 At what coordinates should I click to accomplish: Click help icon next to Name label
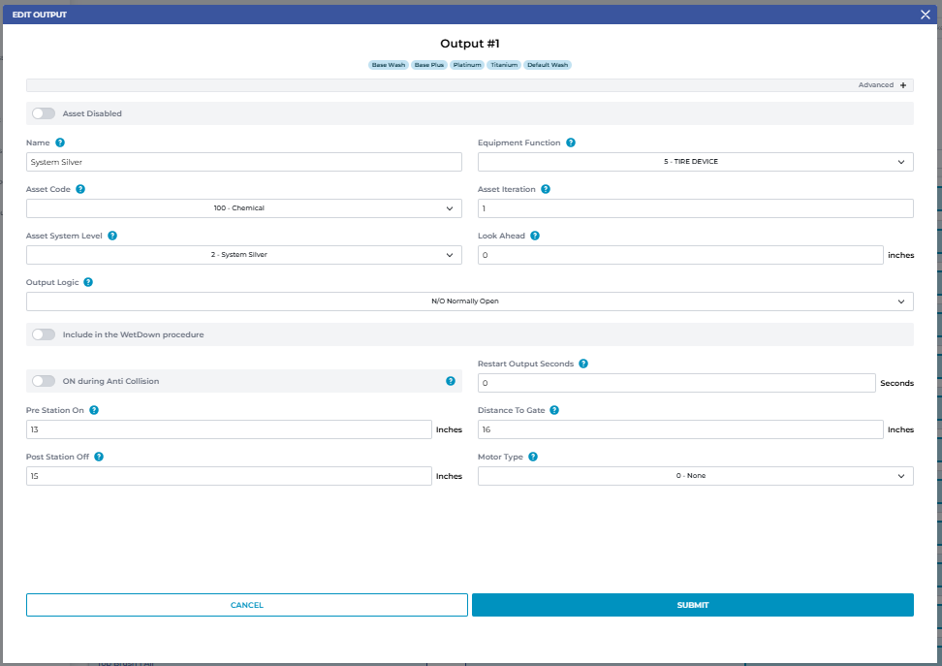60,143
